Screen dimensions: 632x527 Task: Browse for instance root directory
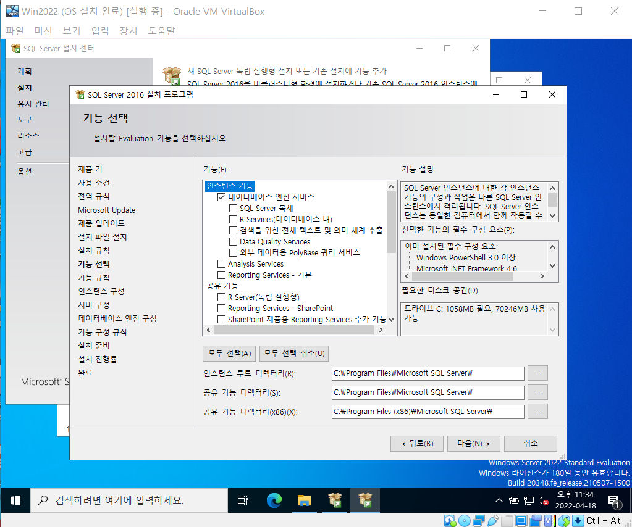(538, 373)
